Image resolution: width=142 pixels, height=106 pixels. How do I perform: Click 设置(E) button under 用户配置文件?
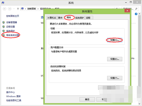[x=115, y=59]
